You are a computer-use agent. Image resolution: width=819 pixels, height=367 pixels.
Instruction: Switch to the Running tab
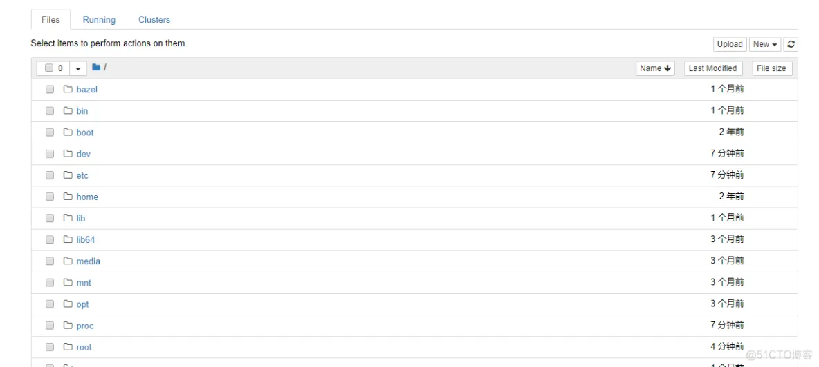[x=99, y=20]
